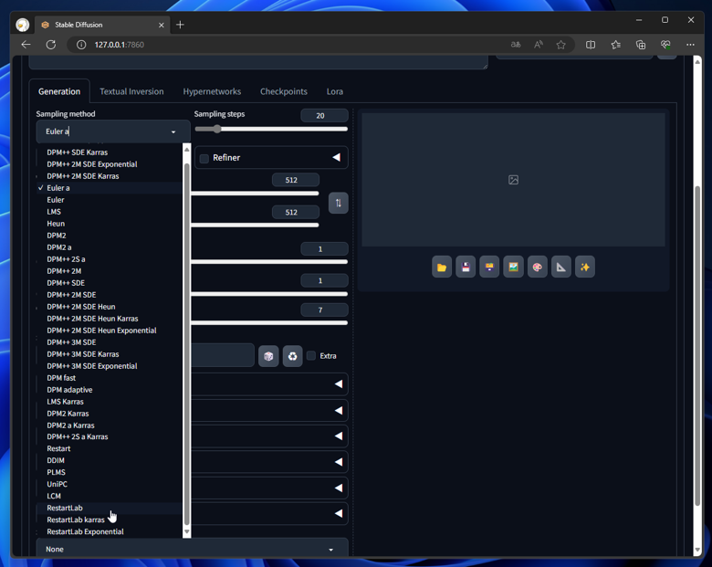Select Heun sampler in the list

110,224
